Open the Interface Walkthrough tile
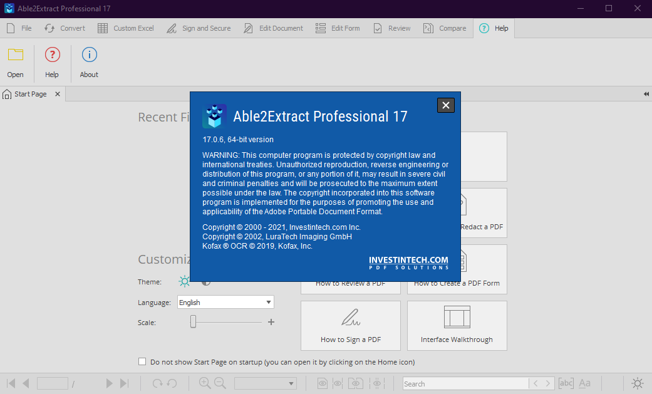Screen dimensions: 652x394 [x=457, y=326]
